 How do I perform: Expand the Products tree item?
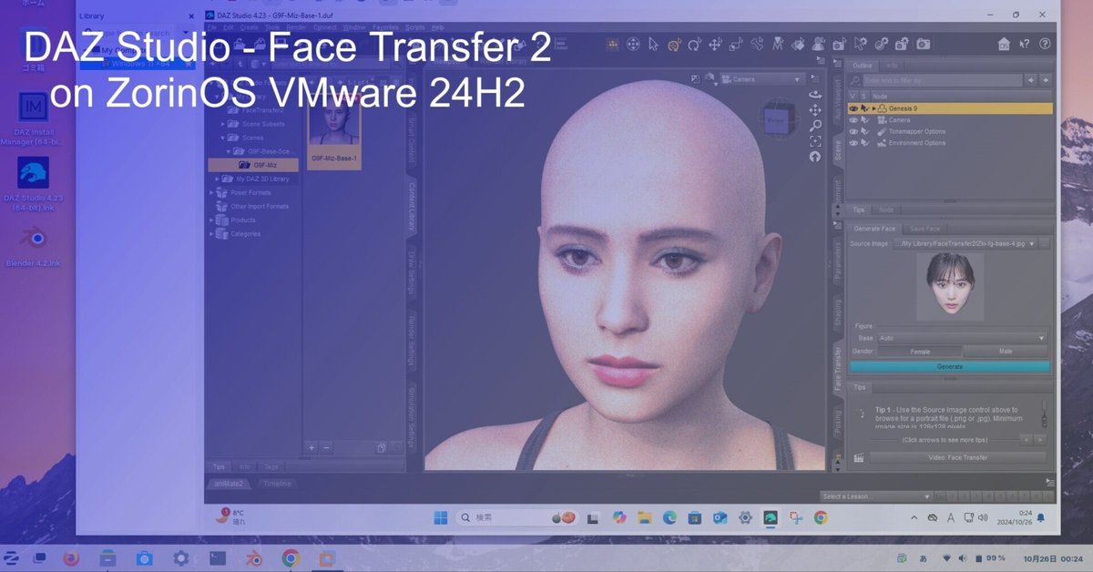click(211, 220)
